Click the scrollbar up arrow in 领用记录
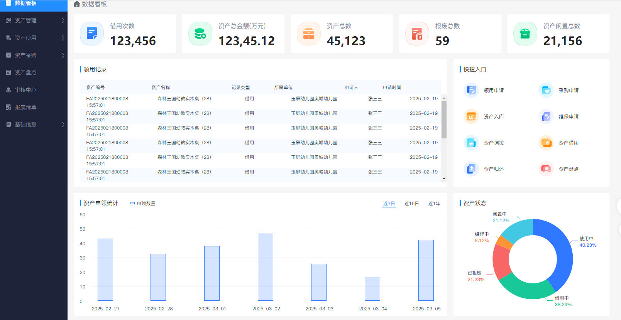The image size is (621, 320). 444,97
